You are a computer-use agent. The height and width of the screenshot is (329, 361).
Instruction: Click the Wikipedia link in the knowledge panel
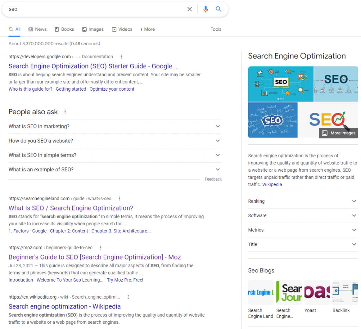272,184
